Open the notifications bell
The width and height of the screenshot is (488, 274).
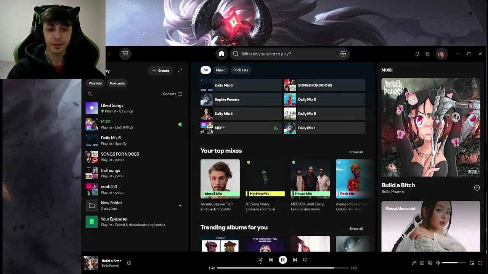tap(417, 54)
